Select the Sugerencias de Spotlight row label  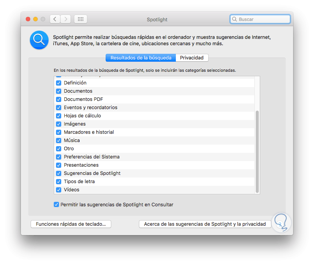pos(92,173)
